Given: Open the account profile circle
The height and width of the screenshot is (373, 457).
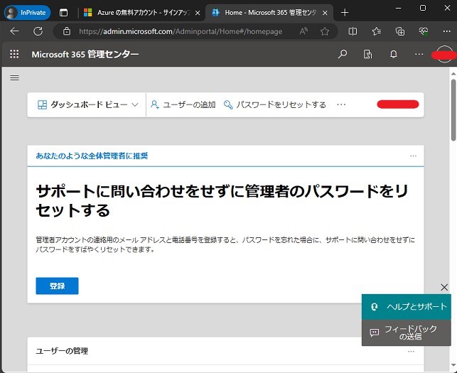Looking at the screenshot, I should coord(444,54).
